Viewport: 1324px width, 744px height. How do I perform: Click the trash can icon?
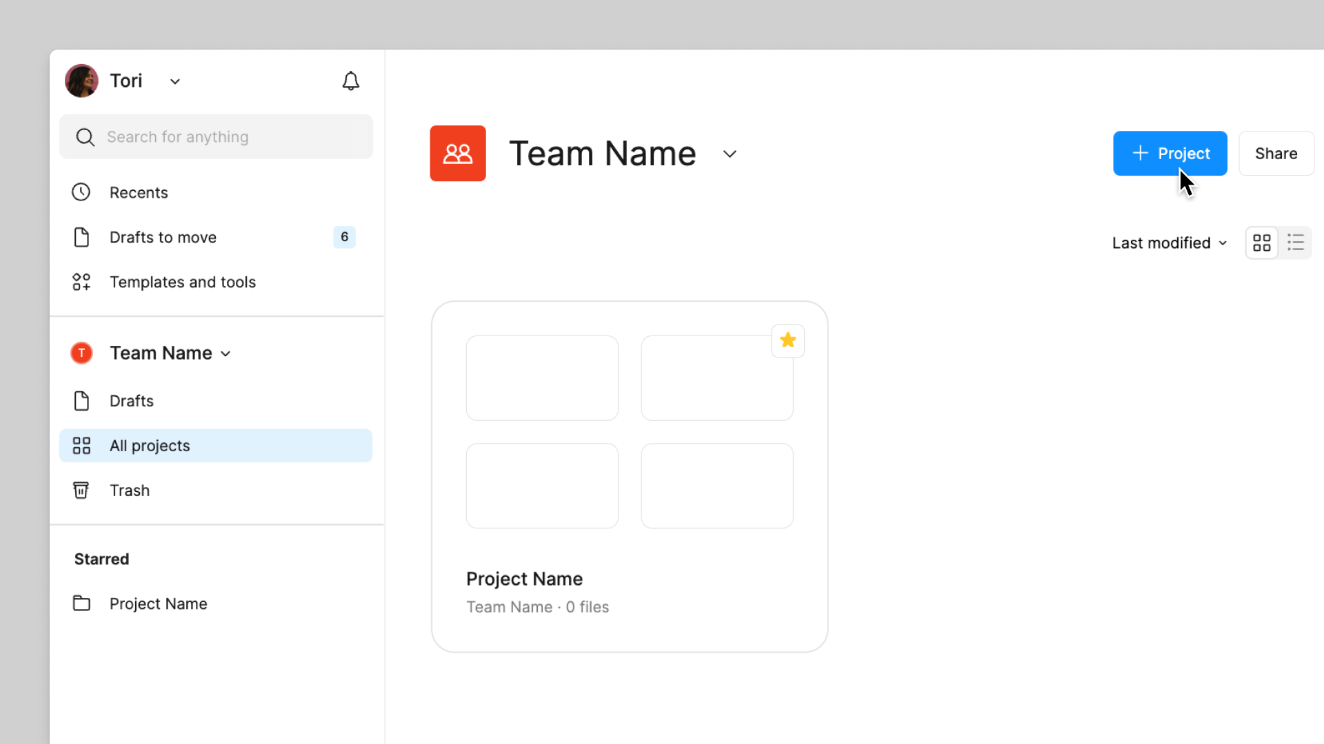[x=81, y=490]
